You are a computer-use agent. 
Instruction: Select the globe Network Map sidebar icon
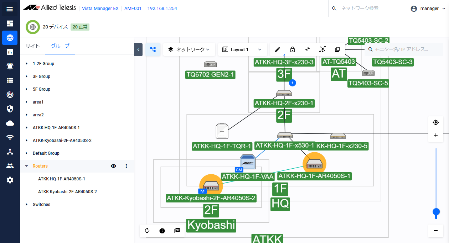pyautogui.click(x=10, y=38)
